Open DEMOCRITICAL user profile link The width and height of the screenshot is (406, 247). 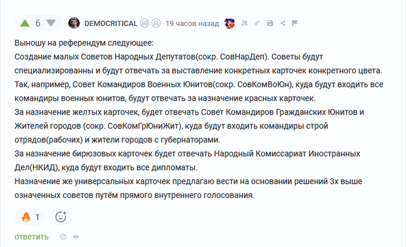111,23
